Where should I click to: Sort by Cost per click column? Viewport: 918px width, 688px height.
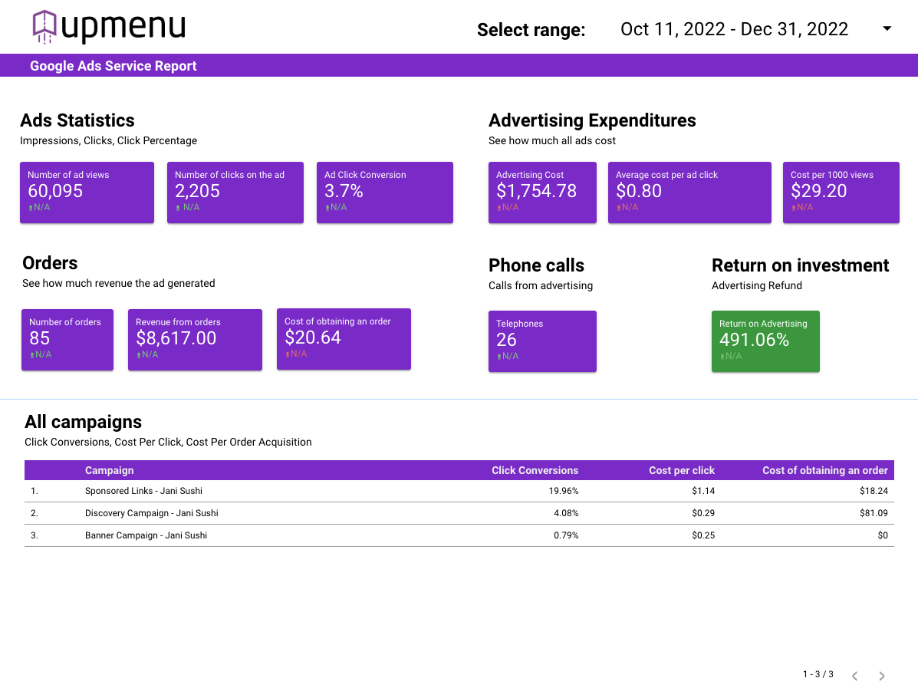coord(682,470)
